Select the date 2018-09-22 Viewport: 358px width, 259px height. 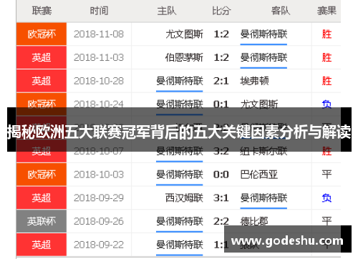pos(99,245)
